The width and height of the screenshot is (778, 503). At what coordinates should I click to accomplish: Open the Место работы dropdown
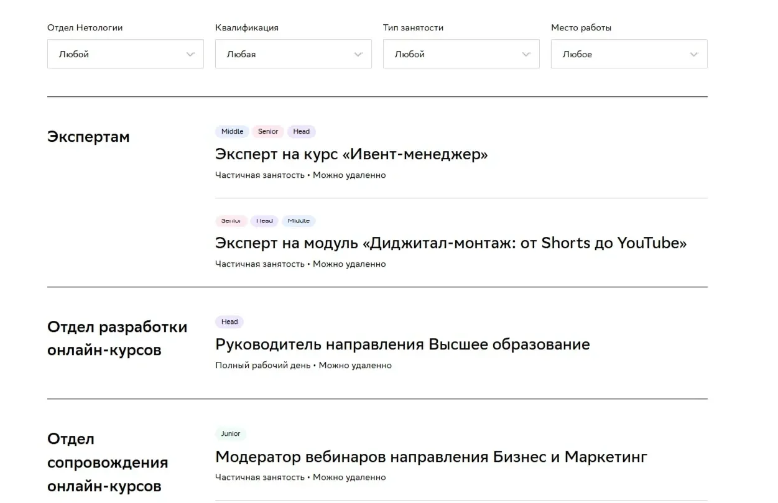(629, 54)
